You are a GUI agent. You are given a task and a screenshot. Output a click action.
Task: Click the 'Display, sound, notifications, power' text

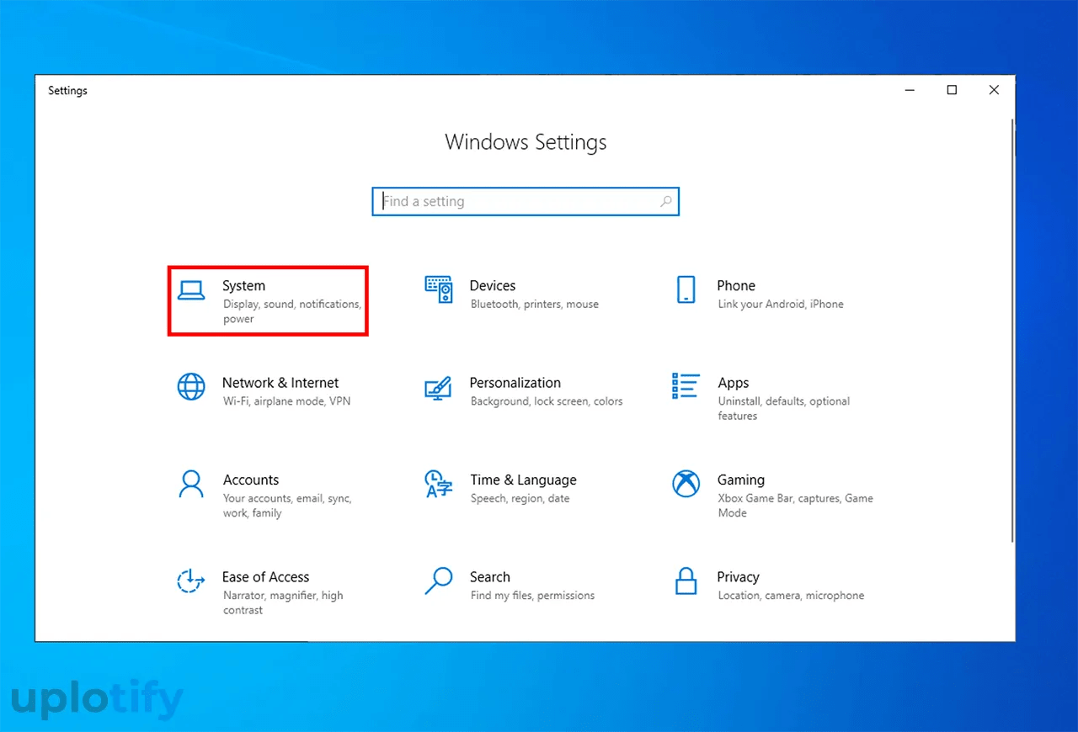click(292, 311)
